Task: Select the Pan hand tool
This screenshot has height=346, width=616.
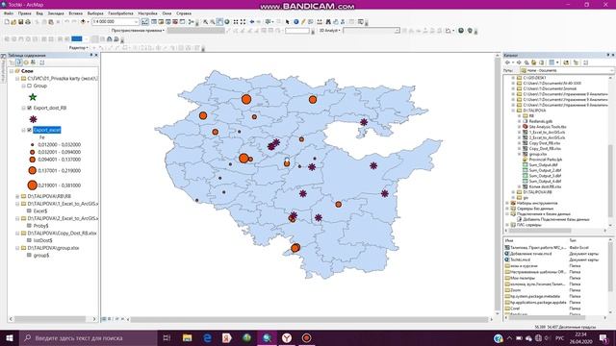Action: pyautogui.click(x=219, y=22)
